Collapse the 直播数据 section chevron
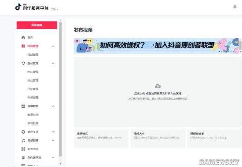This screenshot has height=167, width=242. [x=53, y=106]
